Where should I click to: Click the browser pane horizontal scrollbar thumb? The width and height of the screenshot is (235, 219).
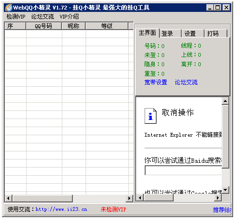pyautogui.click(x=158, y=198)
